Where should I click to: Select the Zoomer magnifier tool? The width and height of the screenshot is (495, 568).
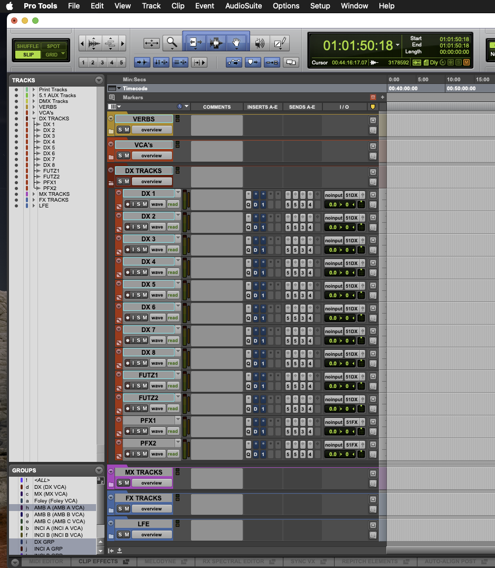pyautogui.click(x=172, y=43)
